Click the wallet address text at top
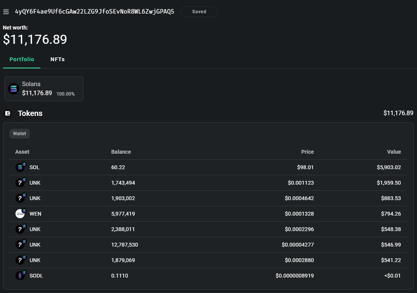417x293 pixels. (94, 12)
